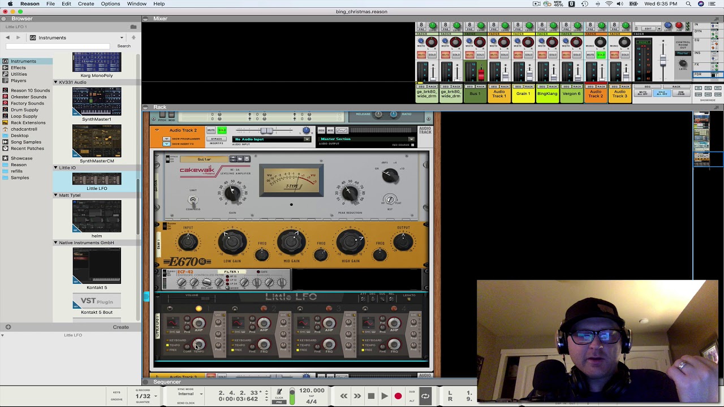The width and height of the screenshot is (724, 407).
Task: Open the Edit menu
Action: [x=66, y=4]
